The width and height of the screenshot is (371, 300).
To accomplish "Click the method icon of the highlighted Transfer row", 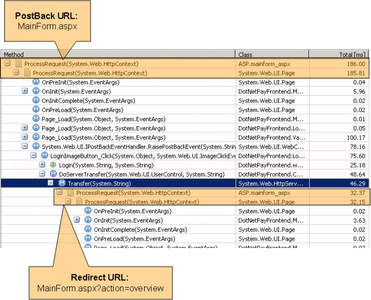I will coord(62,183).
